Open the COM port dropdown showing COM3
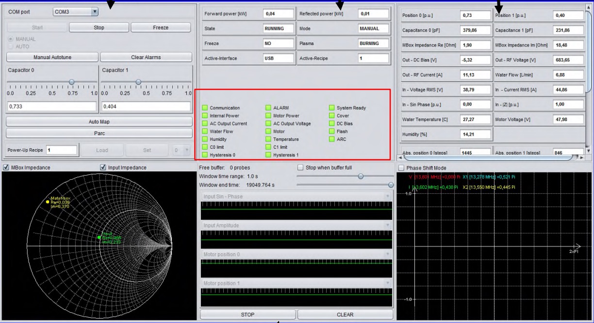594x323 pixels. pos(75,12)
